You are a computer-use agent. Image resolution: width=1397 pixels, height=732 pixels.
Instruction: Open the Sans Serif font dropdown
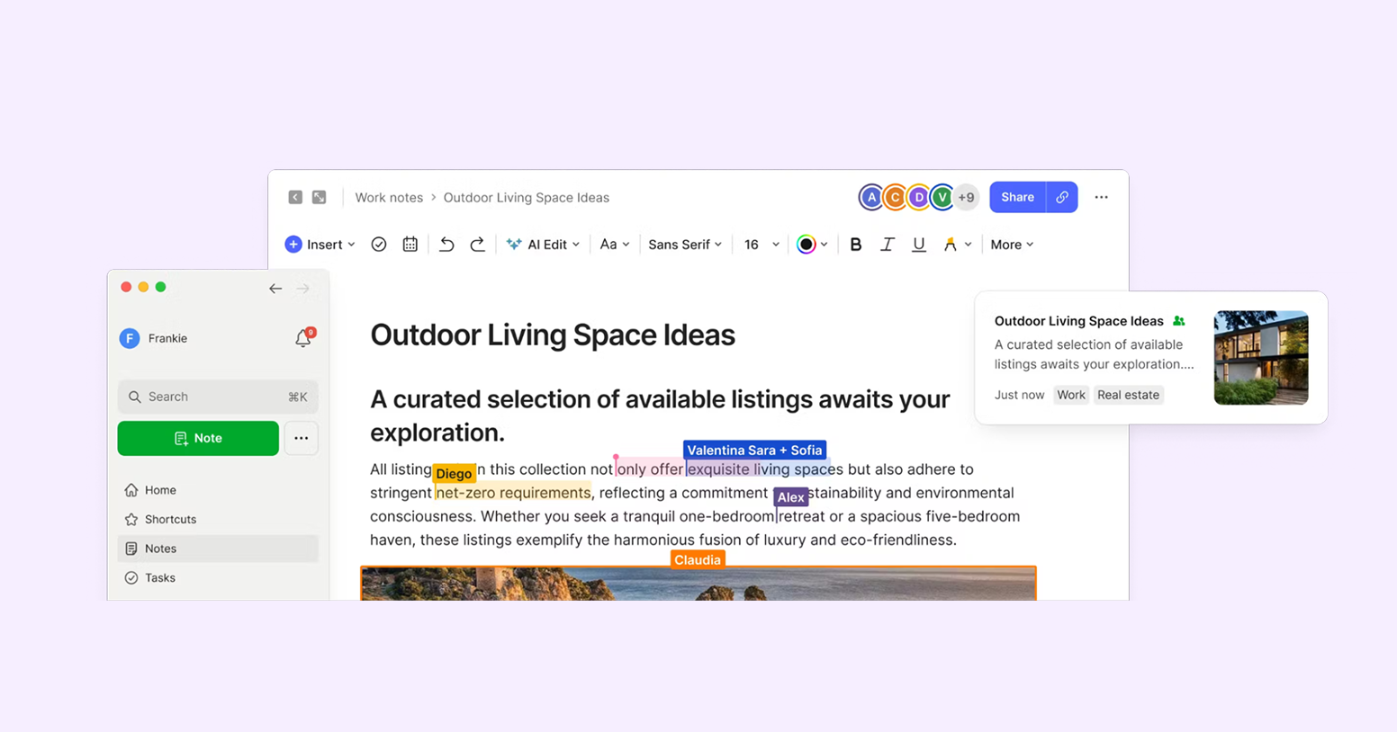pos(685,245)
